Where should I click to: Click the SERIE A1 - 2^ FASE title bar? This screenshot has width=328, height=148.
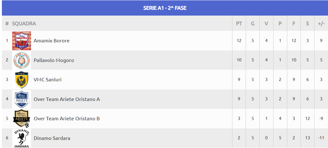click(x=165, y=8)
